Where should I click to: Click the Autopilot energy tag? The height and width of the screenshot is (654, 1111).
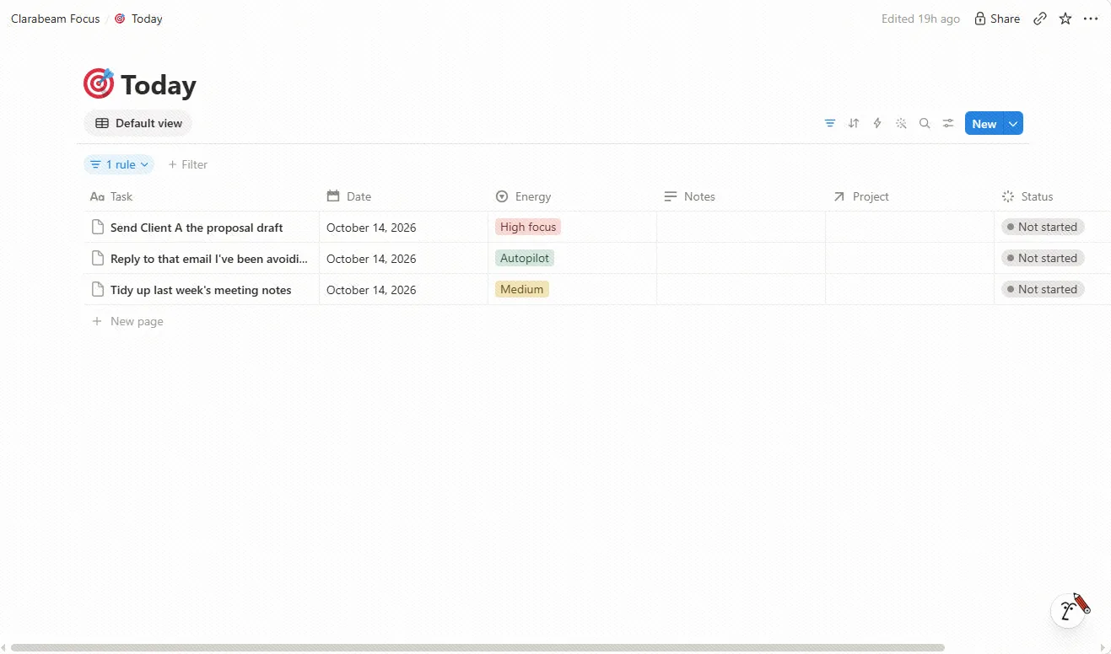tap(525, 258)
